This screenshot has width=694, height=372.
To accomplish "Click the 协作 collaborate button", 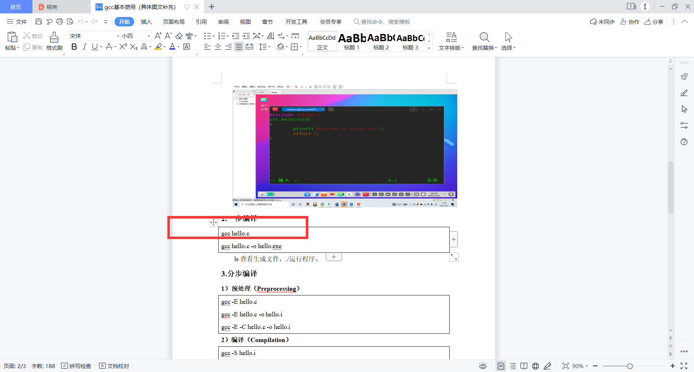I will pos(630,22).
